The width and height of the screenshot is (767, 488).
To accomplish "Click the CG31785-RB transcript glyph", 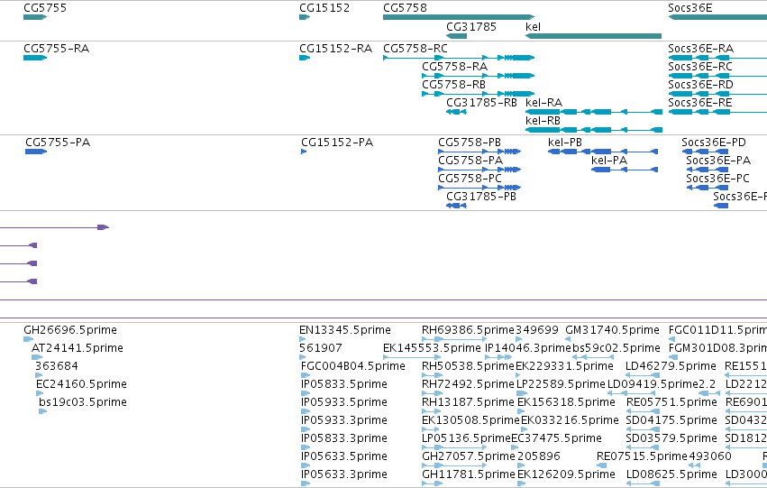I will point(456,112).
